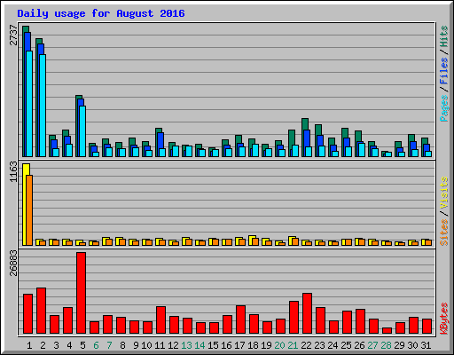Click the blue files bar for day 11
The width and height of the screenshot is (454, 355).
(160, 140)
